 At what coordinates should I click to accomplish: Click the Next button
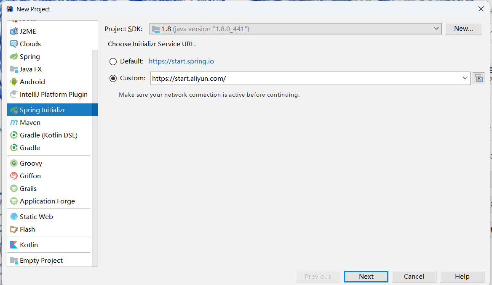point(366,277)
